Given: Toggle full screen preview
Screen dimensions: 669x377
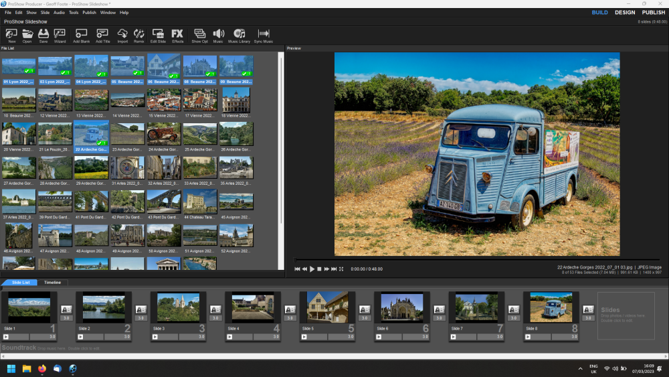Looking at the screenshot, I should coord(341,269).
